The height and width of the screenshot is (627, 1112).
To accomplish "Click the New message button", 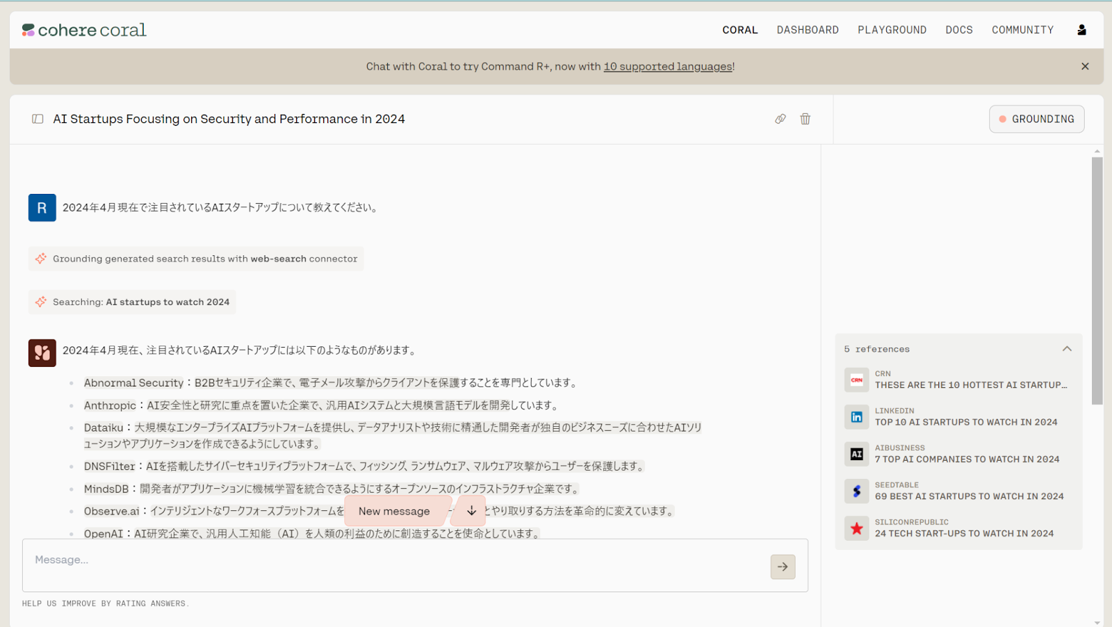I will click(x=393, y=510).
